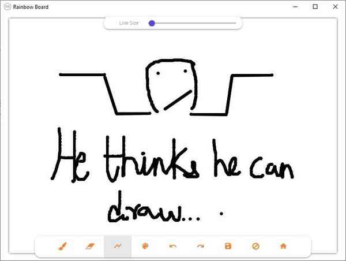Screen dimensions: 346x261
Task: Select the paintbrush tool
Action: (x=62, y=247)
